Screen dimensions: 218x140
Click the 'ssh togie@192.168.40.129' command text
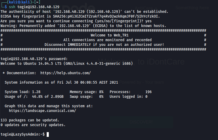coord(34,7)
